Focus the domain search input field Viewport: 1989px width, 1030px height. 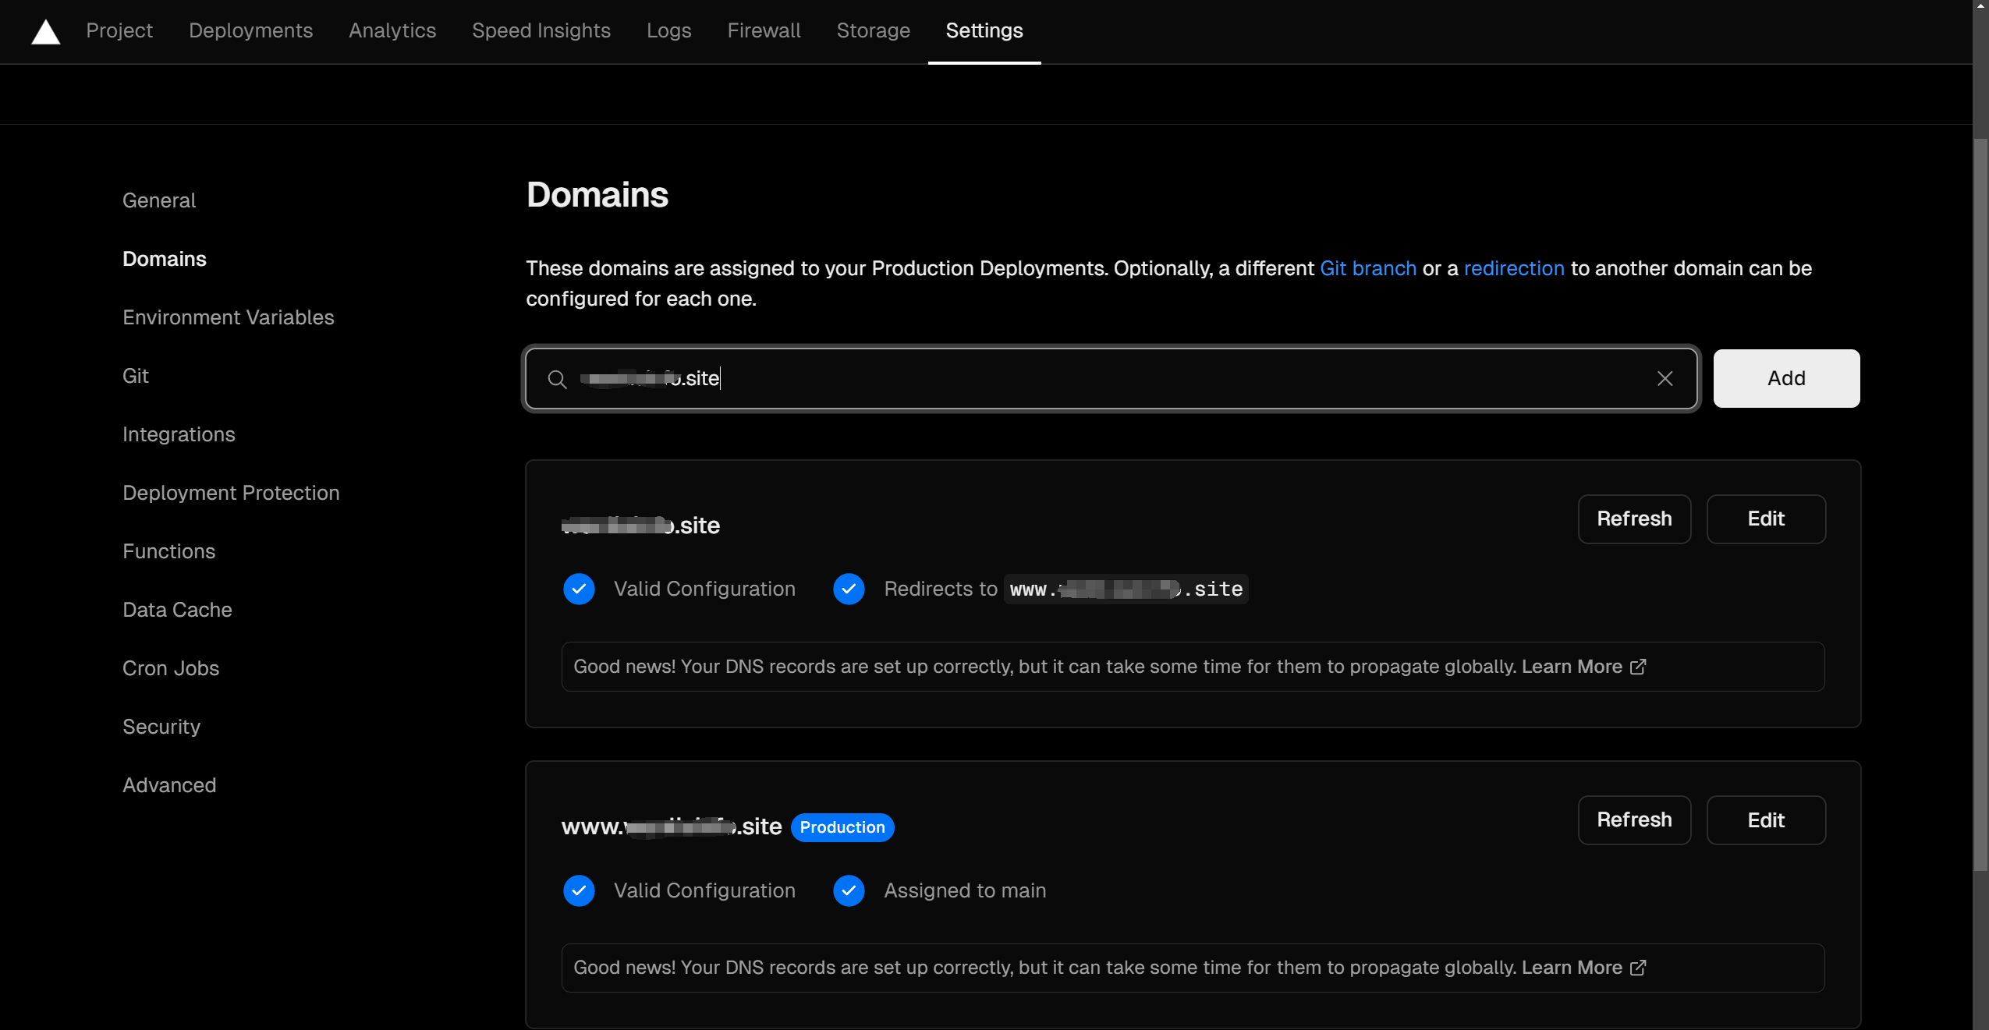1111,379
